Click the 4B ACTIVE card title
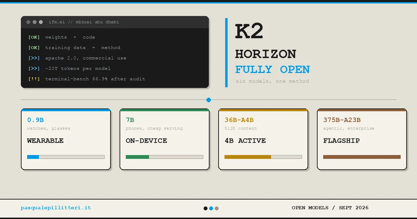417x219 pixels. click(245, 141)
